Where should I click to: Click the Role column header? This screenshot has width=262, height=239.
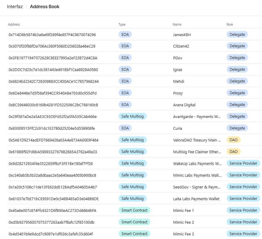click(230, 24)
